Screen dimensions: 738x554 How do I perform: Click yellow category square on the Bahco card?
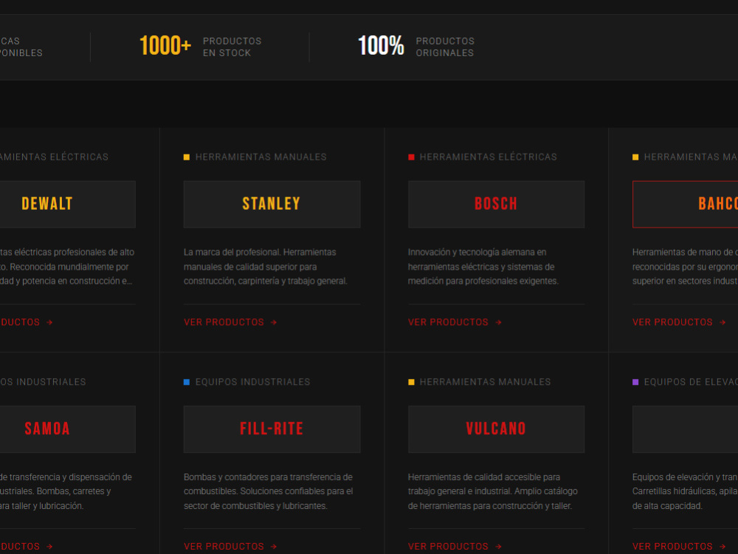tap(635, 157)
